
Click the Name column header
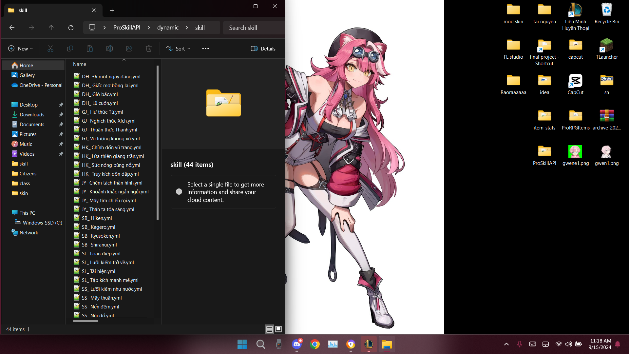coord(80,64)
